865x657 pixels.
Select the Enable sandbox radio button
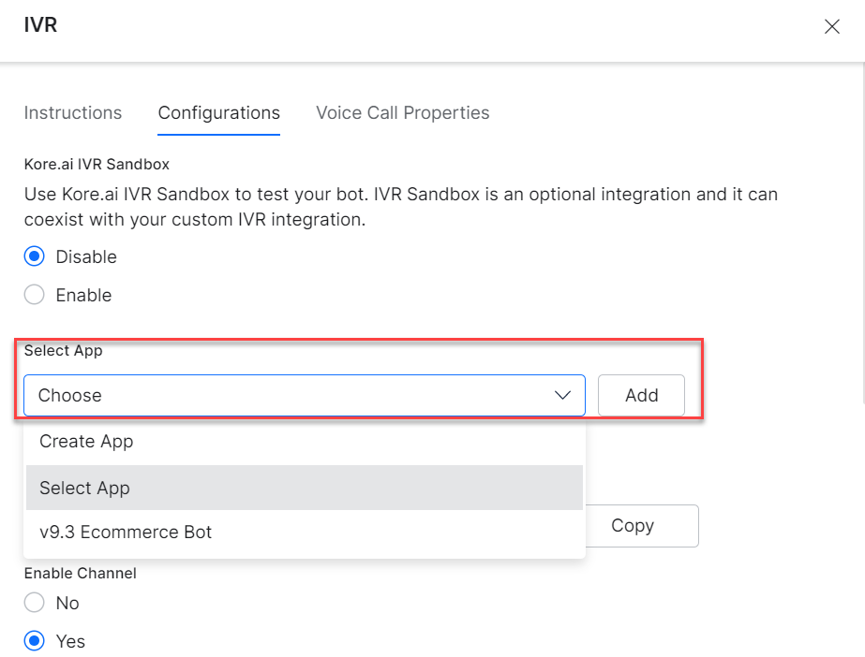click(34, 295)
